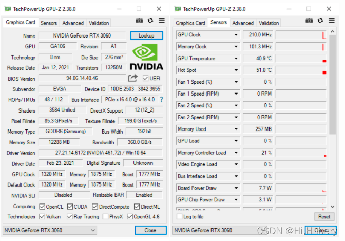Click Subvendor value EVGA
This screenshot has width=345, height=241.
click(60, 89)
